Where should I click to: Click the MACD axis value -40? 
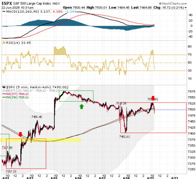tap(190, 37)
